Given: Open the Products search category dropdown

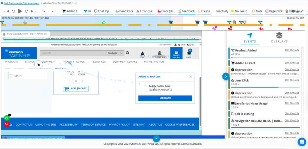Looking at the screenshot, I should (115, 53).
